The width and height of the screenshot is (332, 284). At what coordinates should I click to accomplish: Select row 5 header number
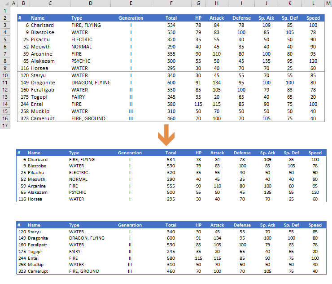(5, 39)
